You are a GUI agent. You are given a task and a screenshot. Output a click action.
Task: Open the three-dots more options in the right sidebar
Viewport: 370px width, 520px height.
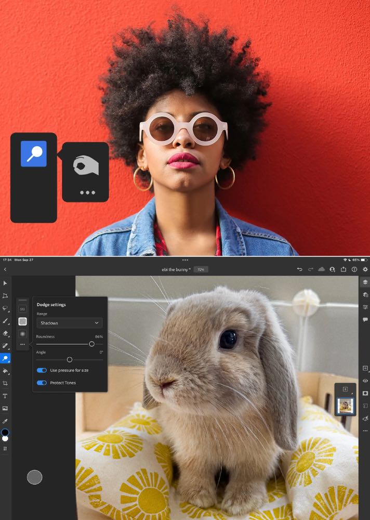pos(365,431)
